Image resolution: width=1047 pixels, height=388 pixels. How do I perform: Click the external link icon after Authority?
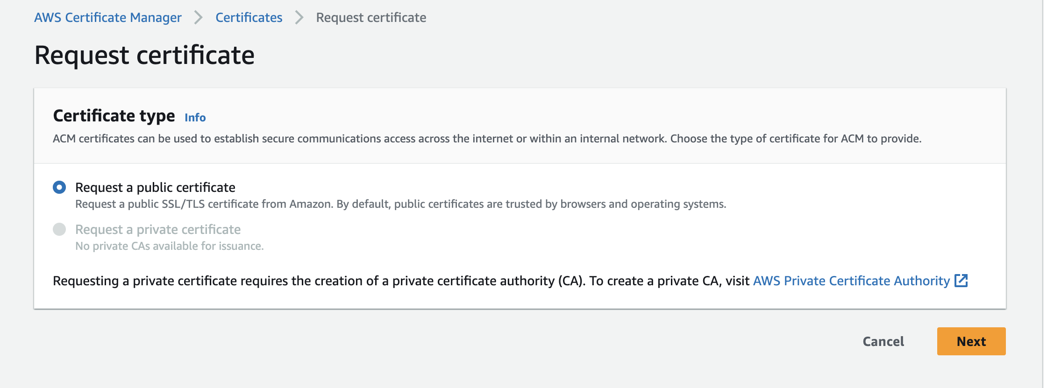click(x=961, y=281)
